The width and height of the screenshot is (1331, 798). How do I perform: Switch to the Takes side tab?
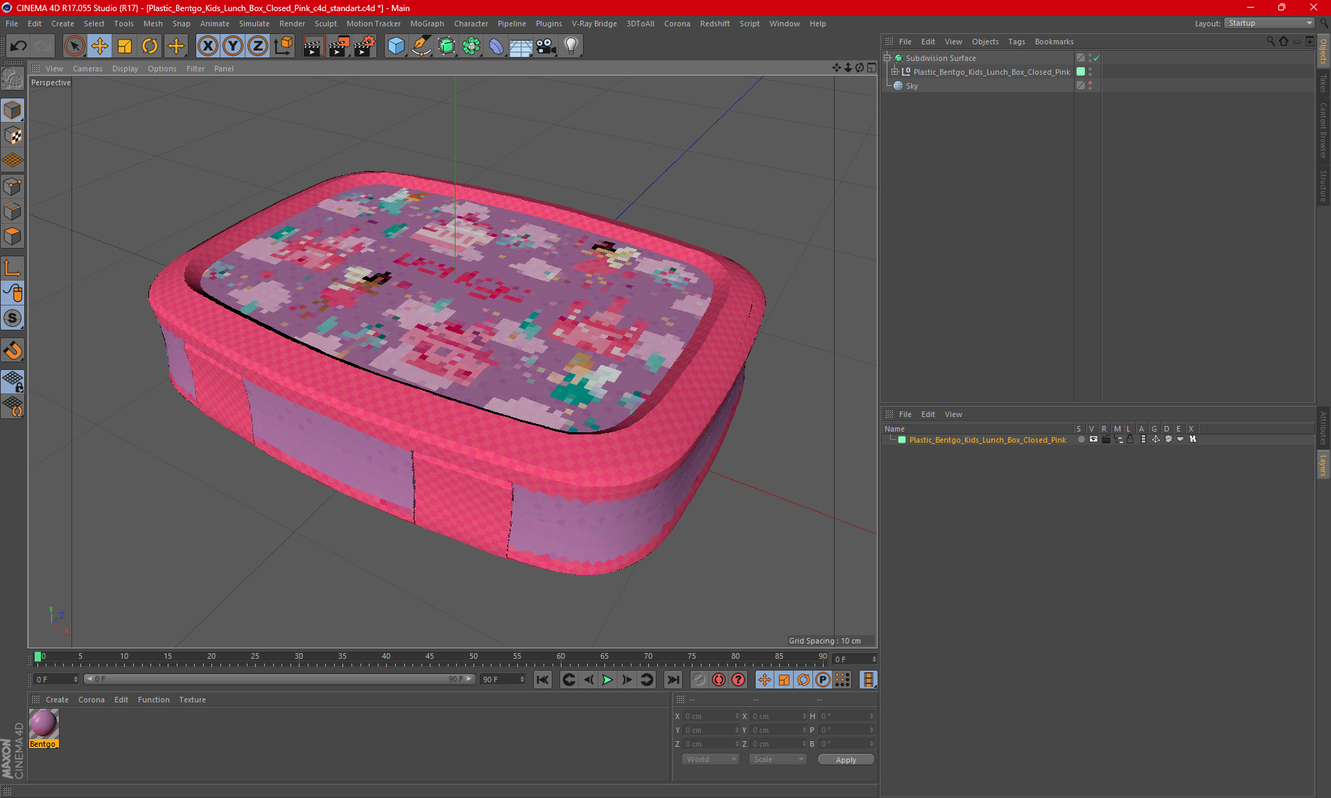[x=1323, y=82]
